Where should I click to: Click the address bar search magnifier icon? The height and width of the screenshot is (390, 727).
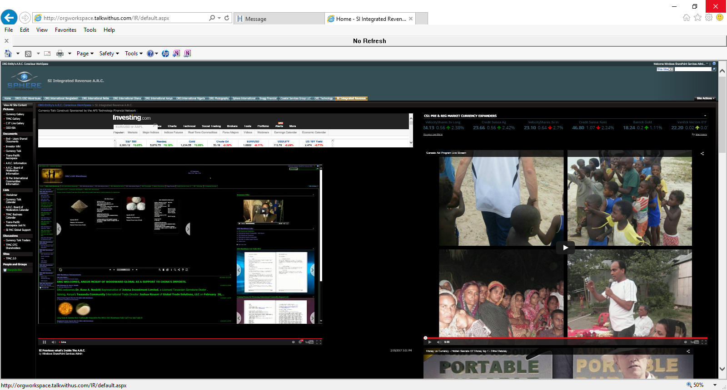point(212,18)
